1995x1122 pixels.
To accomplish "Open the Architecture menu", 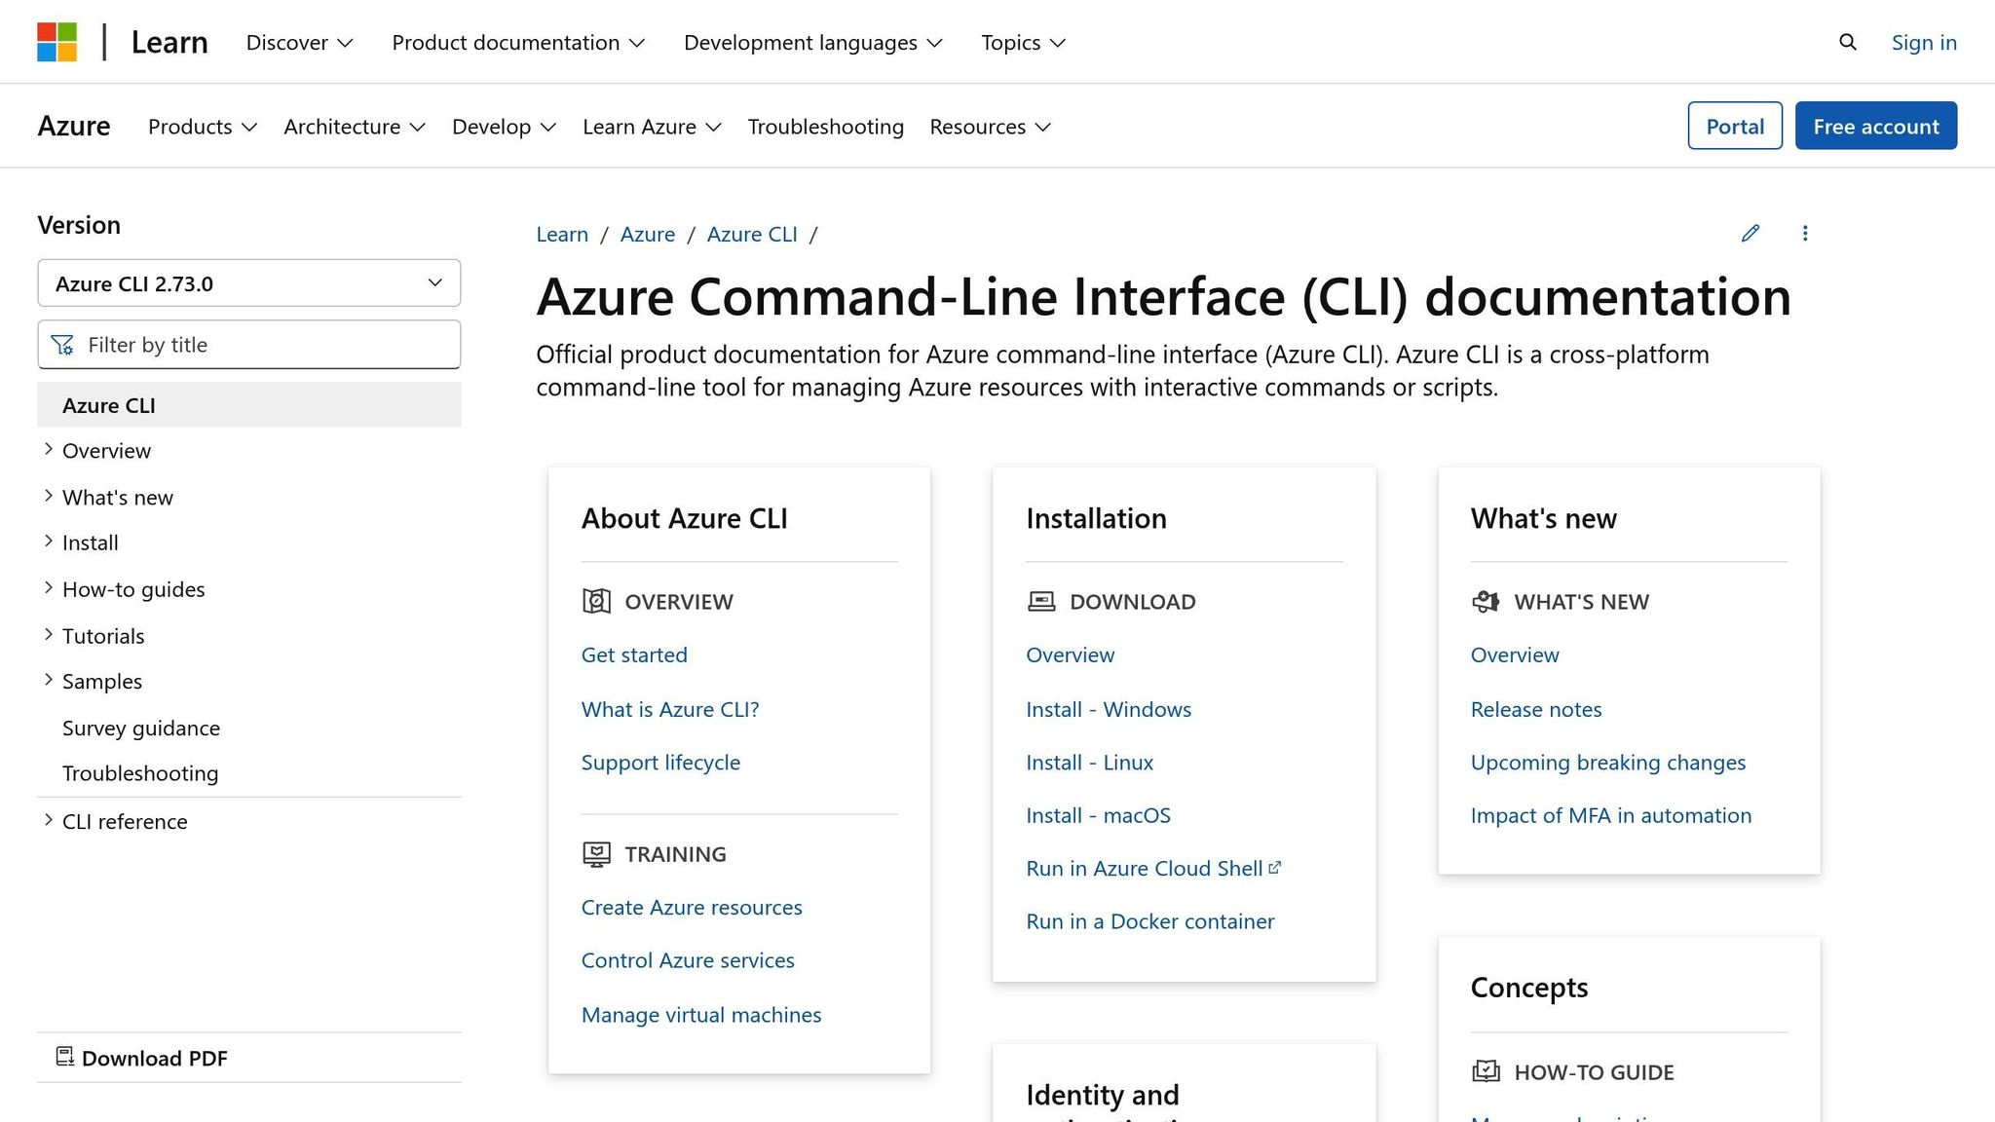I will (355, 127).
